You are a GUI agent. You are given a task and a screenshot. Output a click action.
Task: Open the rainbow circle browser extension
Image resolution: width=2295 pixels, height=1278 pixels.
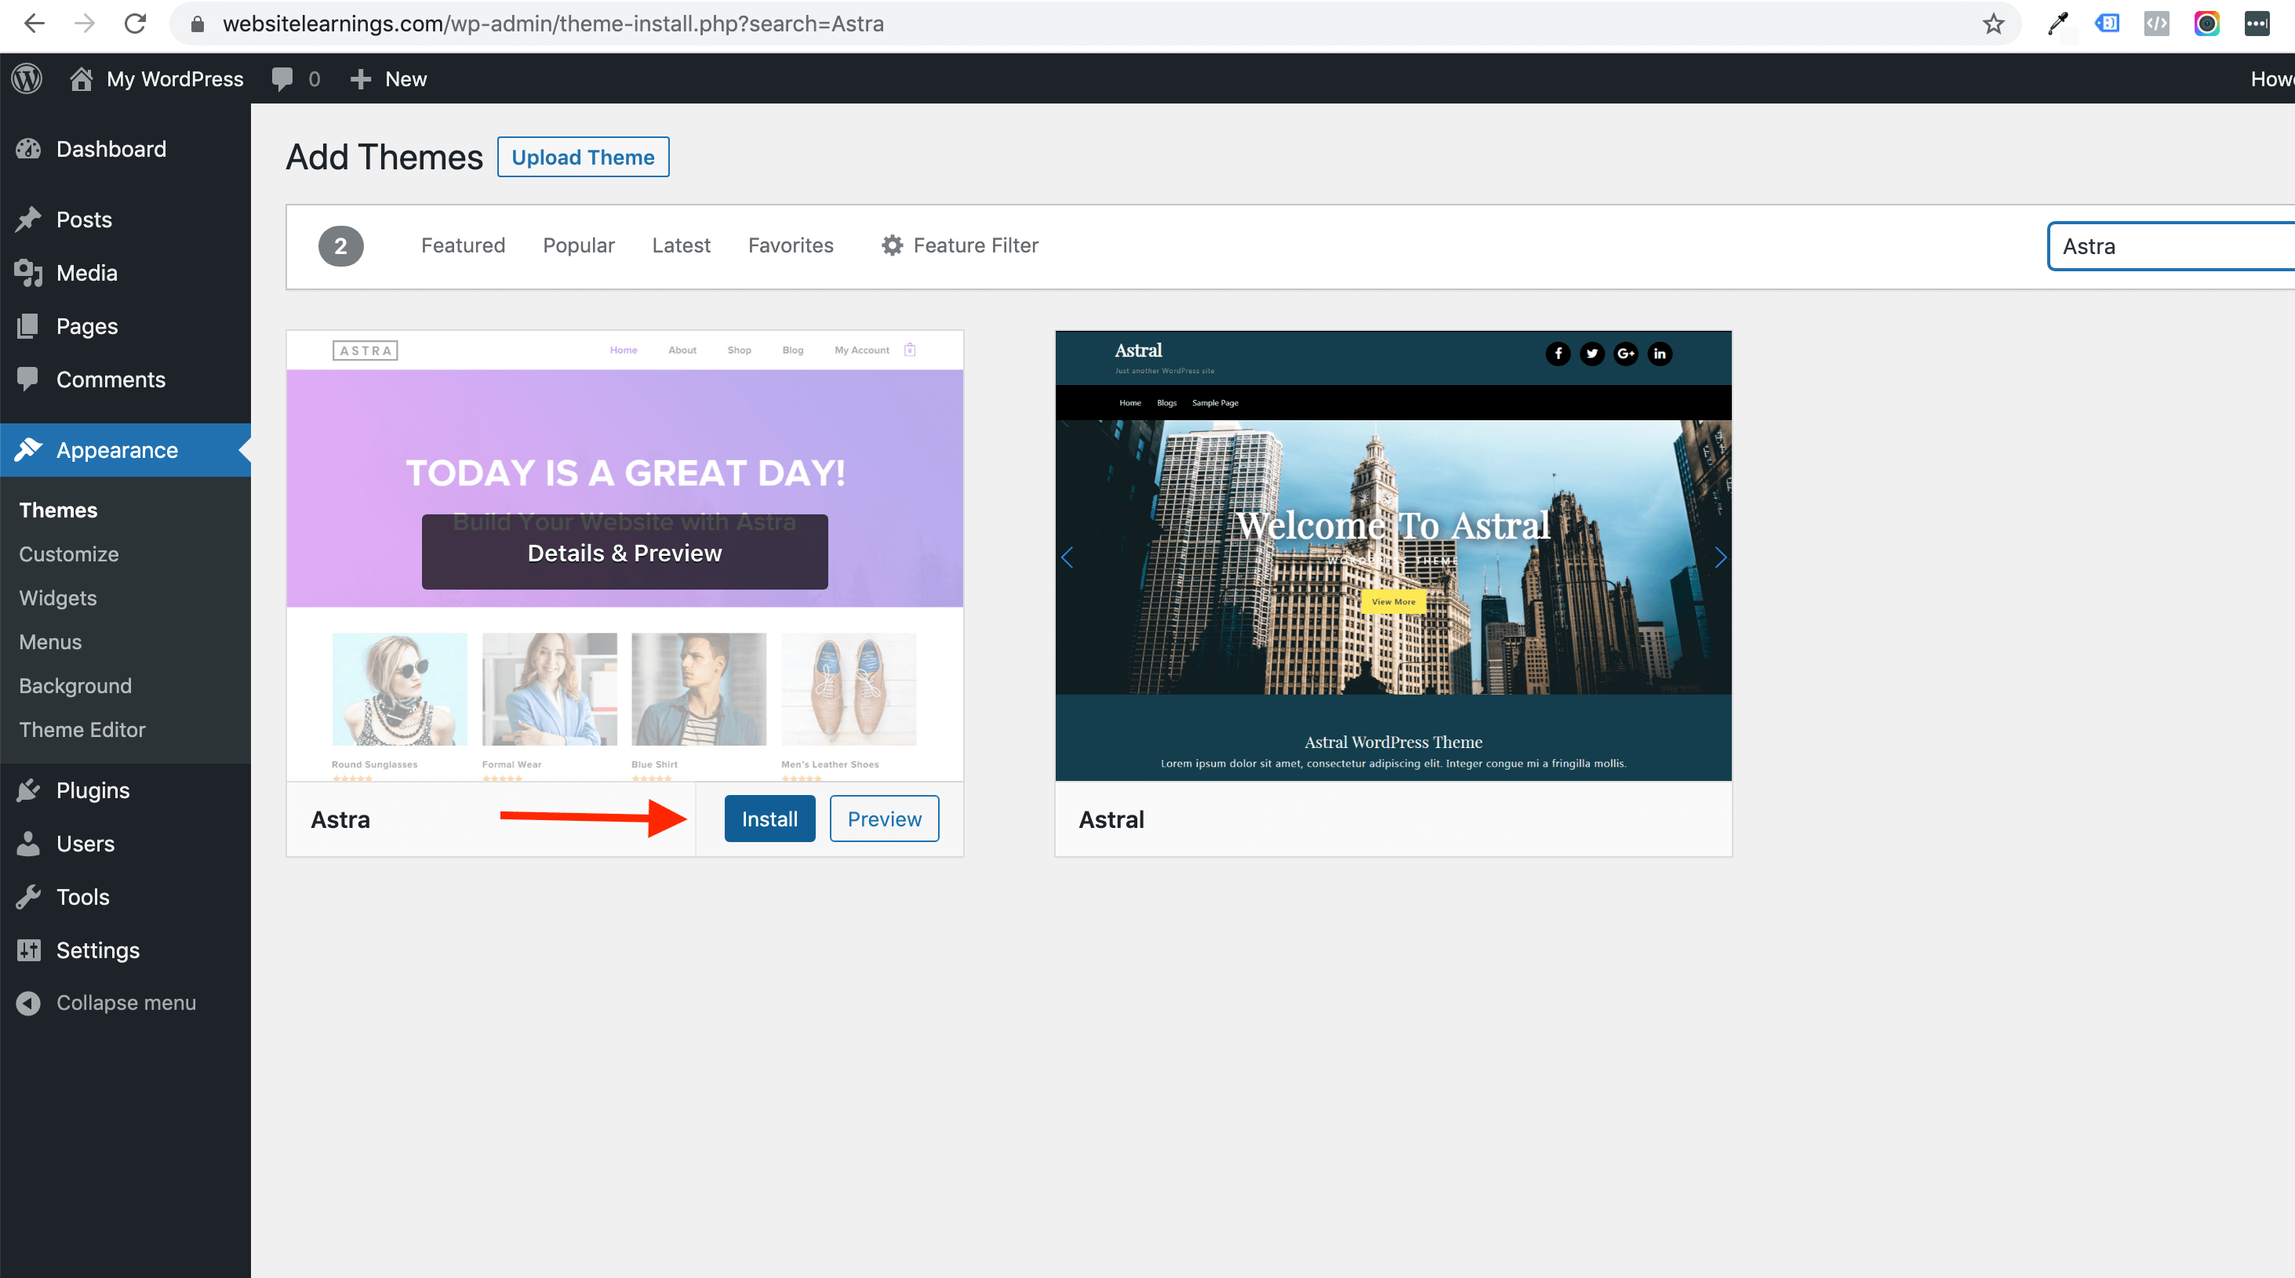[x=2207, y=24]
